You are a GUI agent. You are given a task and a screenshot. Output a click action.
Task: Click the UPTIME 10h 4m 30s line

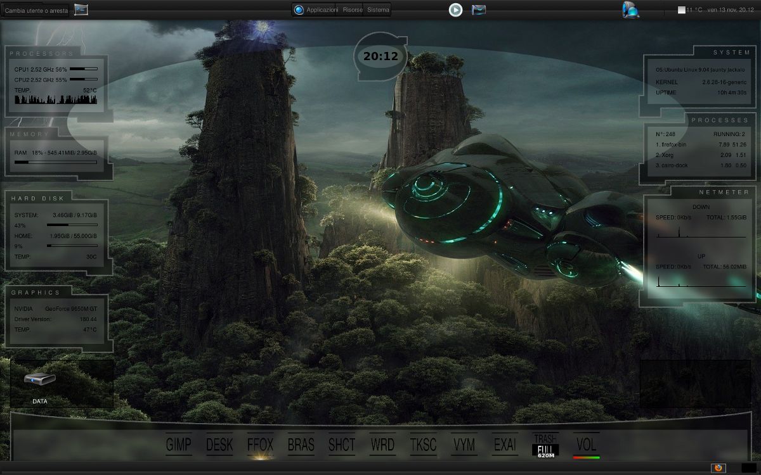[701, 92]
